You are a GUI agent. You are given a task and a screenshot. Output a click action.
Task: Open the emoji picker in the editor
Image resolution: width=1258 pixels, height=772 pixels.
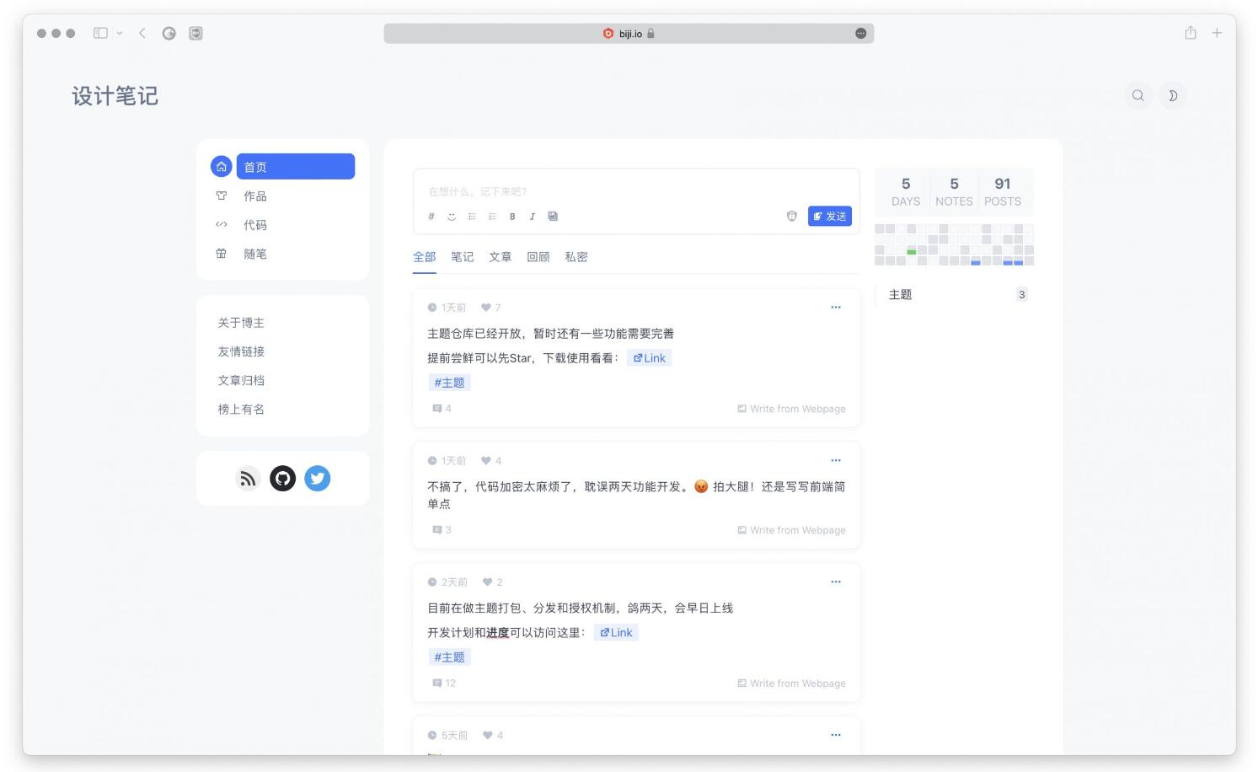[452, 217]
